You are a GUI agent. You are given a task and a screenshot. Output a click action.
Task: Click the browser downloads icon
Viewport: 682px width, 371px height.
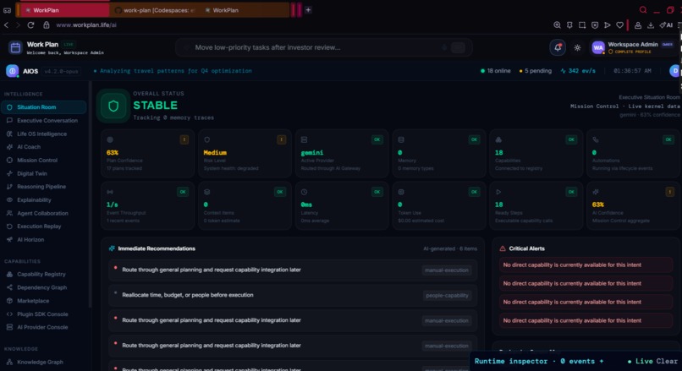click(650, 25)
